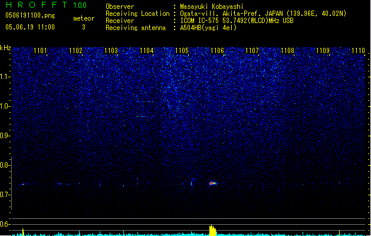Click observer name Masayuki Kobayashi
The height and width of the screenshot is (236, 371).
coord(212,6)
